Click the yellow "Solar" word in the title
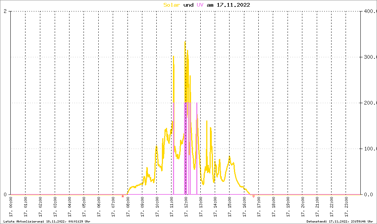 click(x=171, y=5)
